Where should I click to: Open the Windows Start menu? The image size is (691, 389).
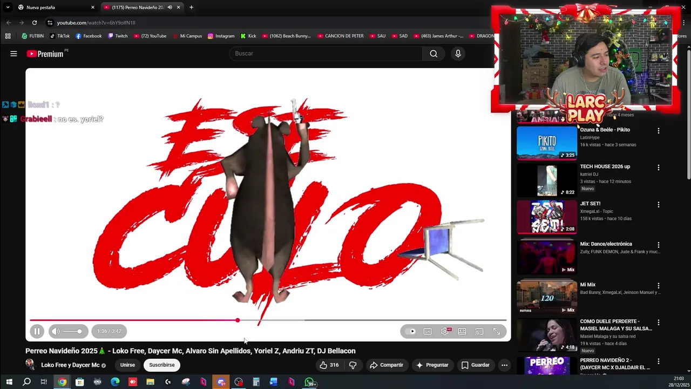(9, 383)
